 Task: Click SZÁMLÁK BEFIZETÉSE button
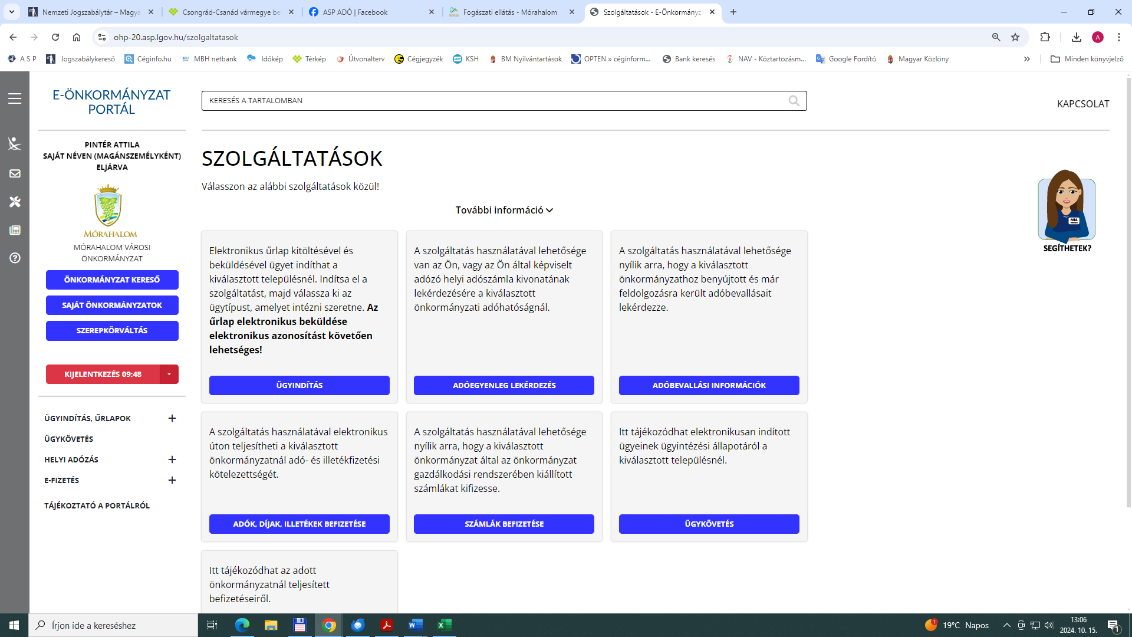504,524
